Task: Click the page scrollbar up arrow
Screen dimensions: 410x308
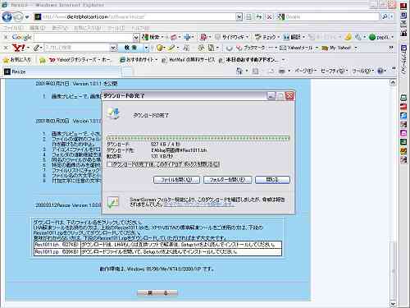Action: tap(393, 82)
